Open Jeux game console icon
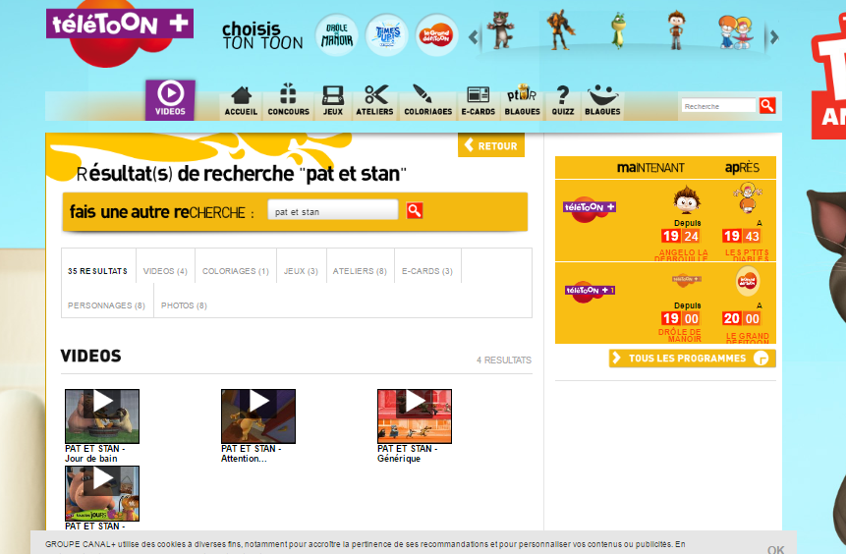 click(333, 101)
